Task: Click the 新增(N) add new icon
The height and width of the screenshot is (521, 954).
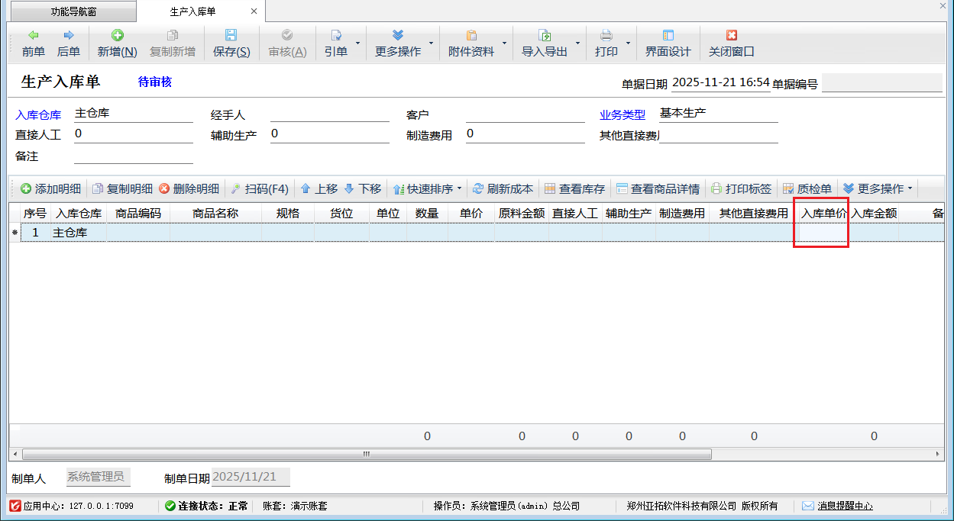Action: coord(117,35)
